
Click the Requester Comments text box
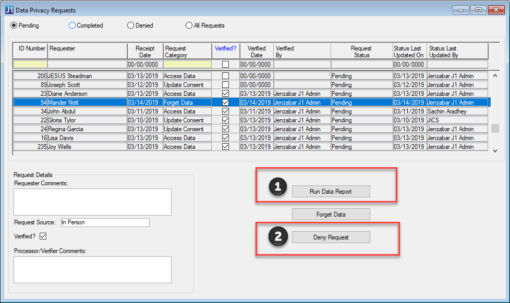92,201
